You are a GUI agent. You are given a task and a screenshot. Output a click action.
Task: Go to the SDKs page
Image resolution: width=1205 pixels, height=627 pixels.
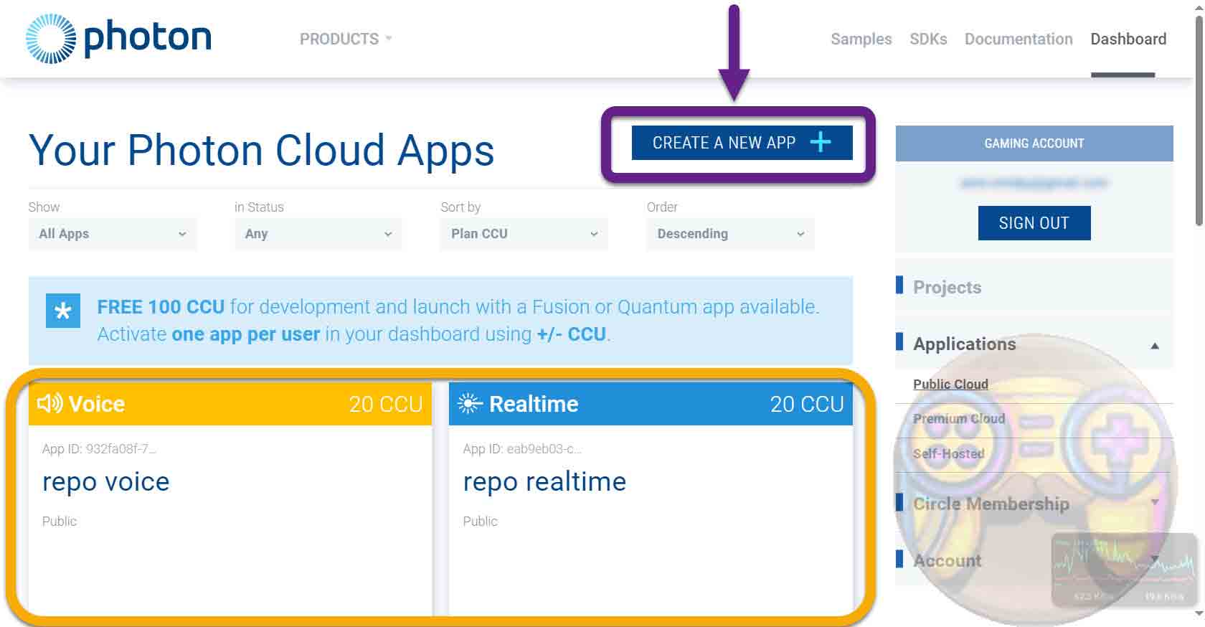(928, 39)
